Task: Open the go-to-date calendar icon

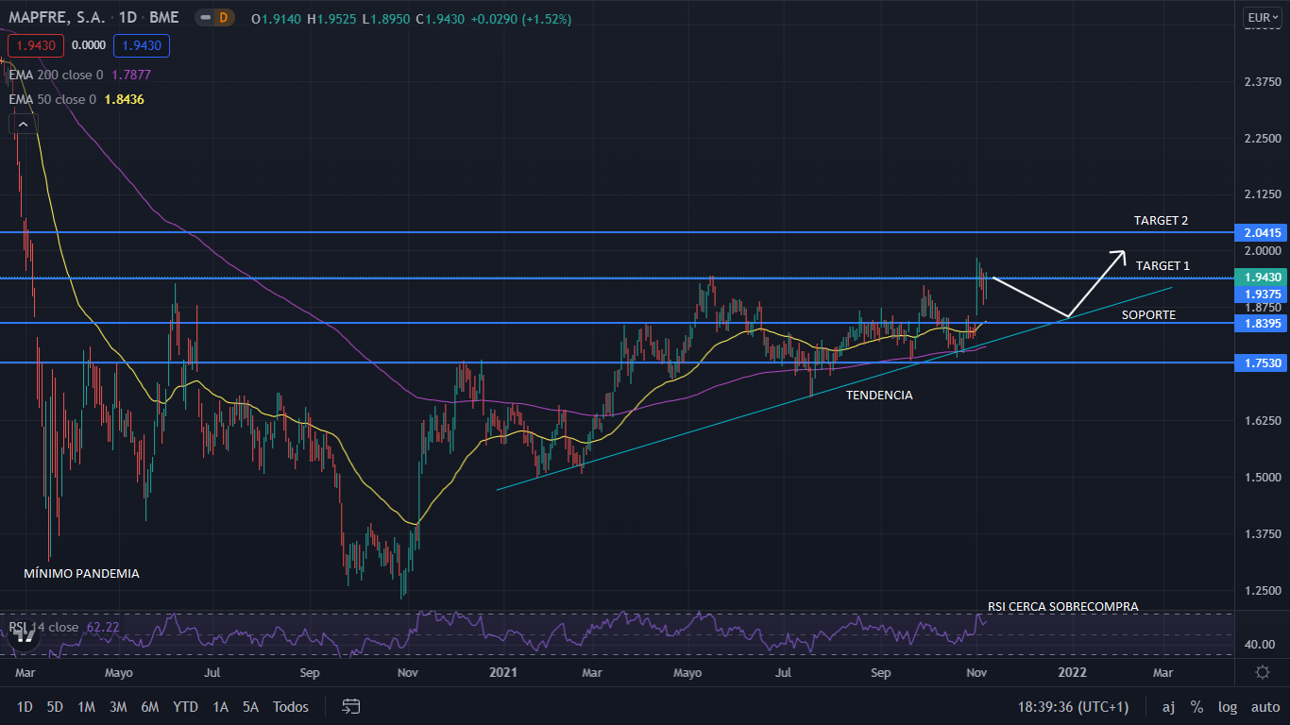Action: pyautogui.click(x=351, y=706)
